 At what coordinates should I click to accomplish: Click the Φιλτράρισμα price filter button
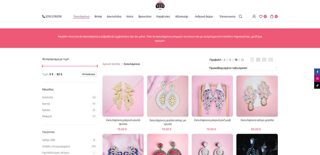coord(88,74)
